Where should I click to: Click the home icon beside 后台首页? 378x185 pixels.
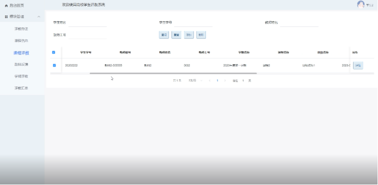[6, 5]
